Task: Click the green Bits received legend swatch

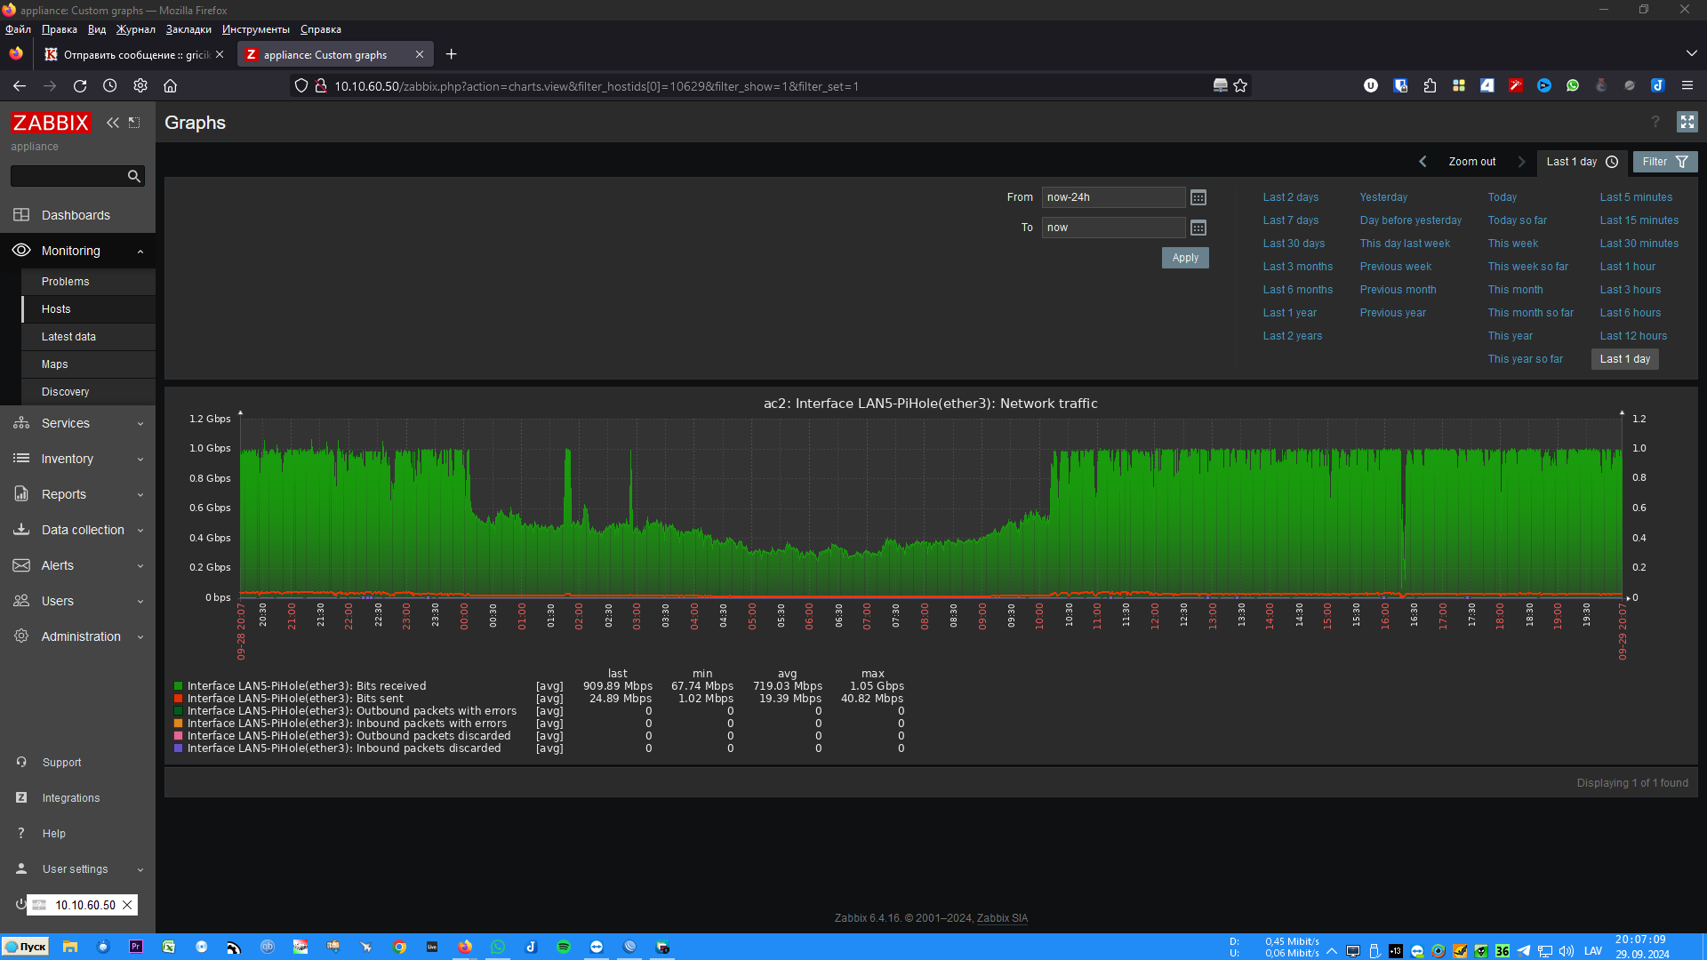Action: pos(178,686)
